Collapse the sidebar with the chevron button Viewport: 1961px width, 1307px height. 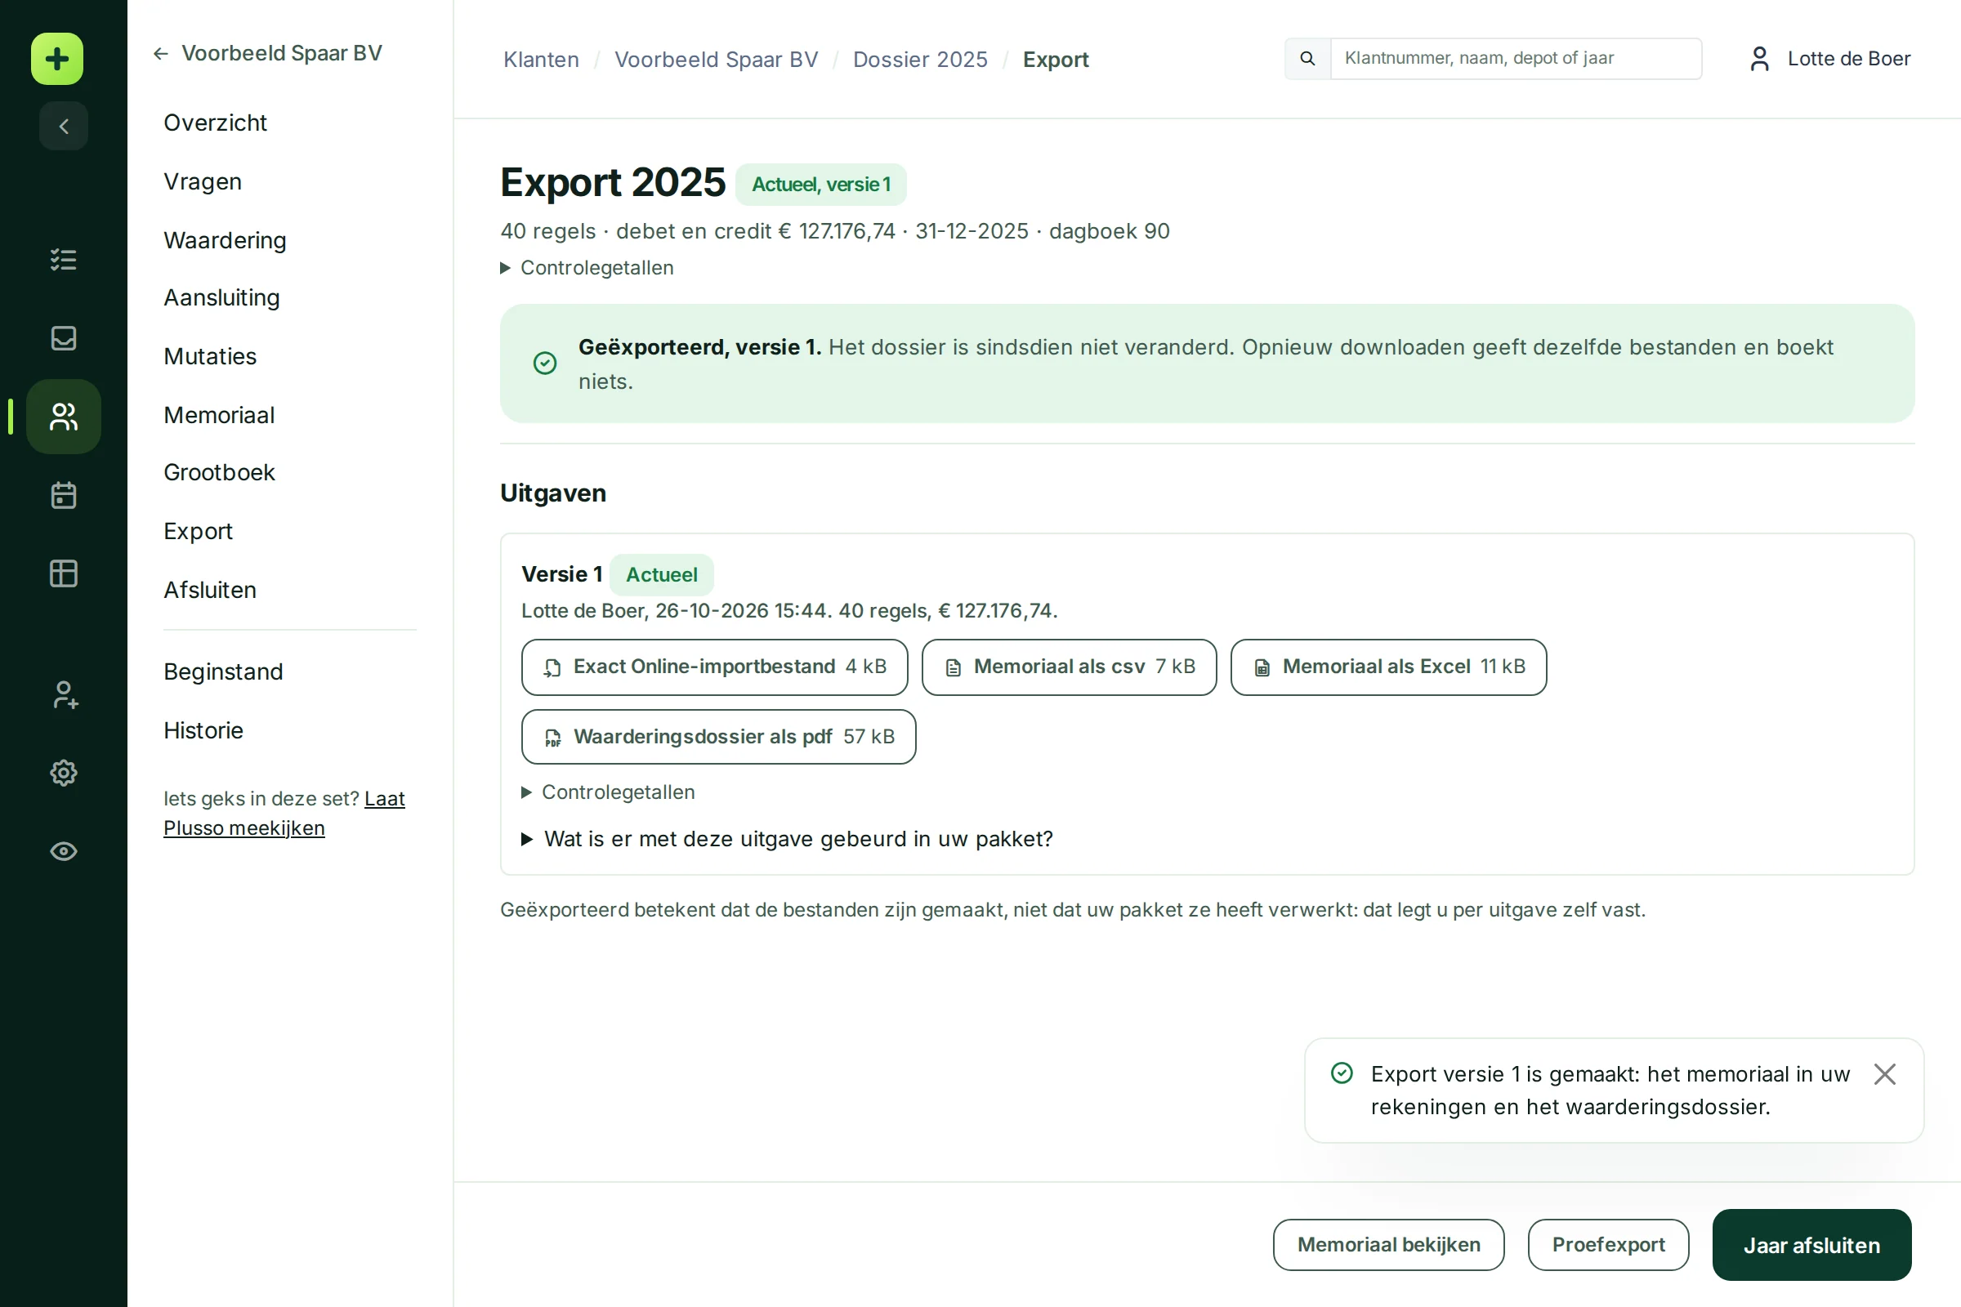64,126
